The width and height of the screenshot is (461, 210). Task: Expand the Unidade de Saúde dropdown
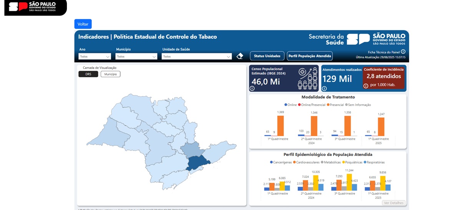point(197,56)
